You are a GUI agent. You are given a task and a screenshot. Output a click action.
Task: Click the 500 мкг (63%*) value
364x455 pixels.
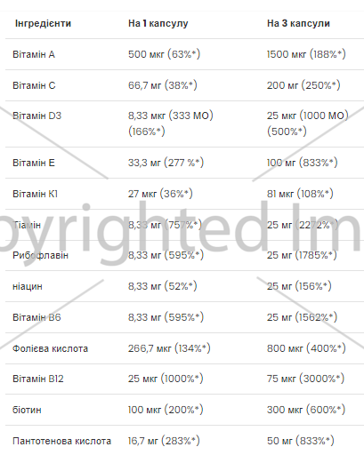pyautogui.click(x=164, y=54)
